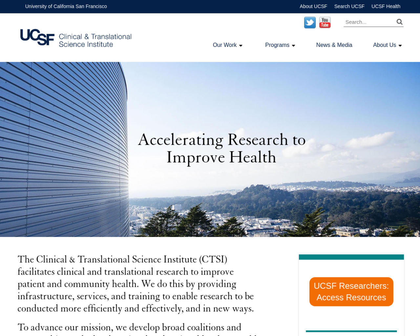Click UCSF Researchers: Access Resources button
Viewport: 420px width, 336px height.
[351, 292]
